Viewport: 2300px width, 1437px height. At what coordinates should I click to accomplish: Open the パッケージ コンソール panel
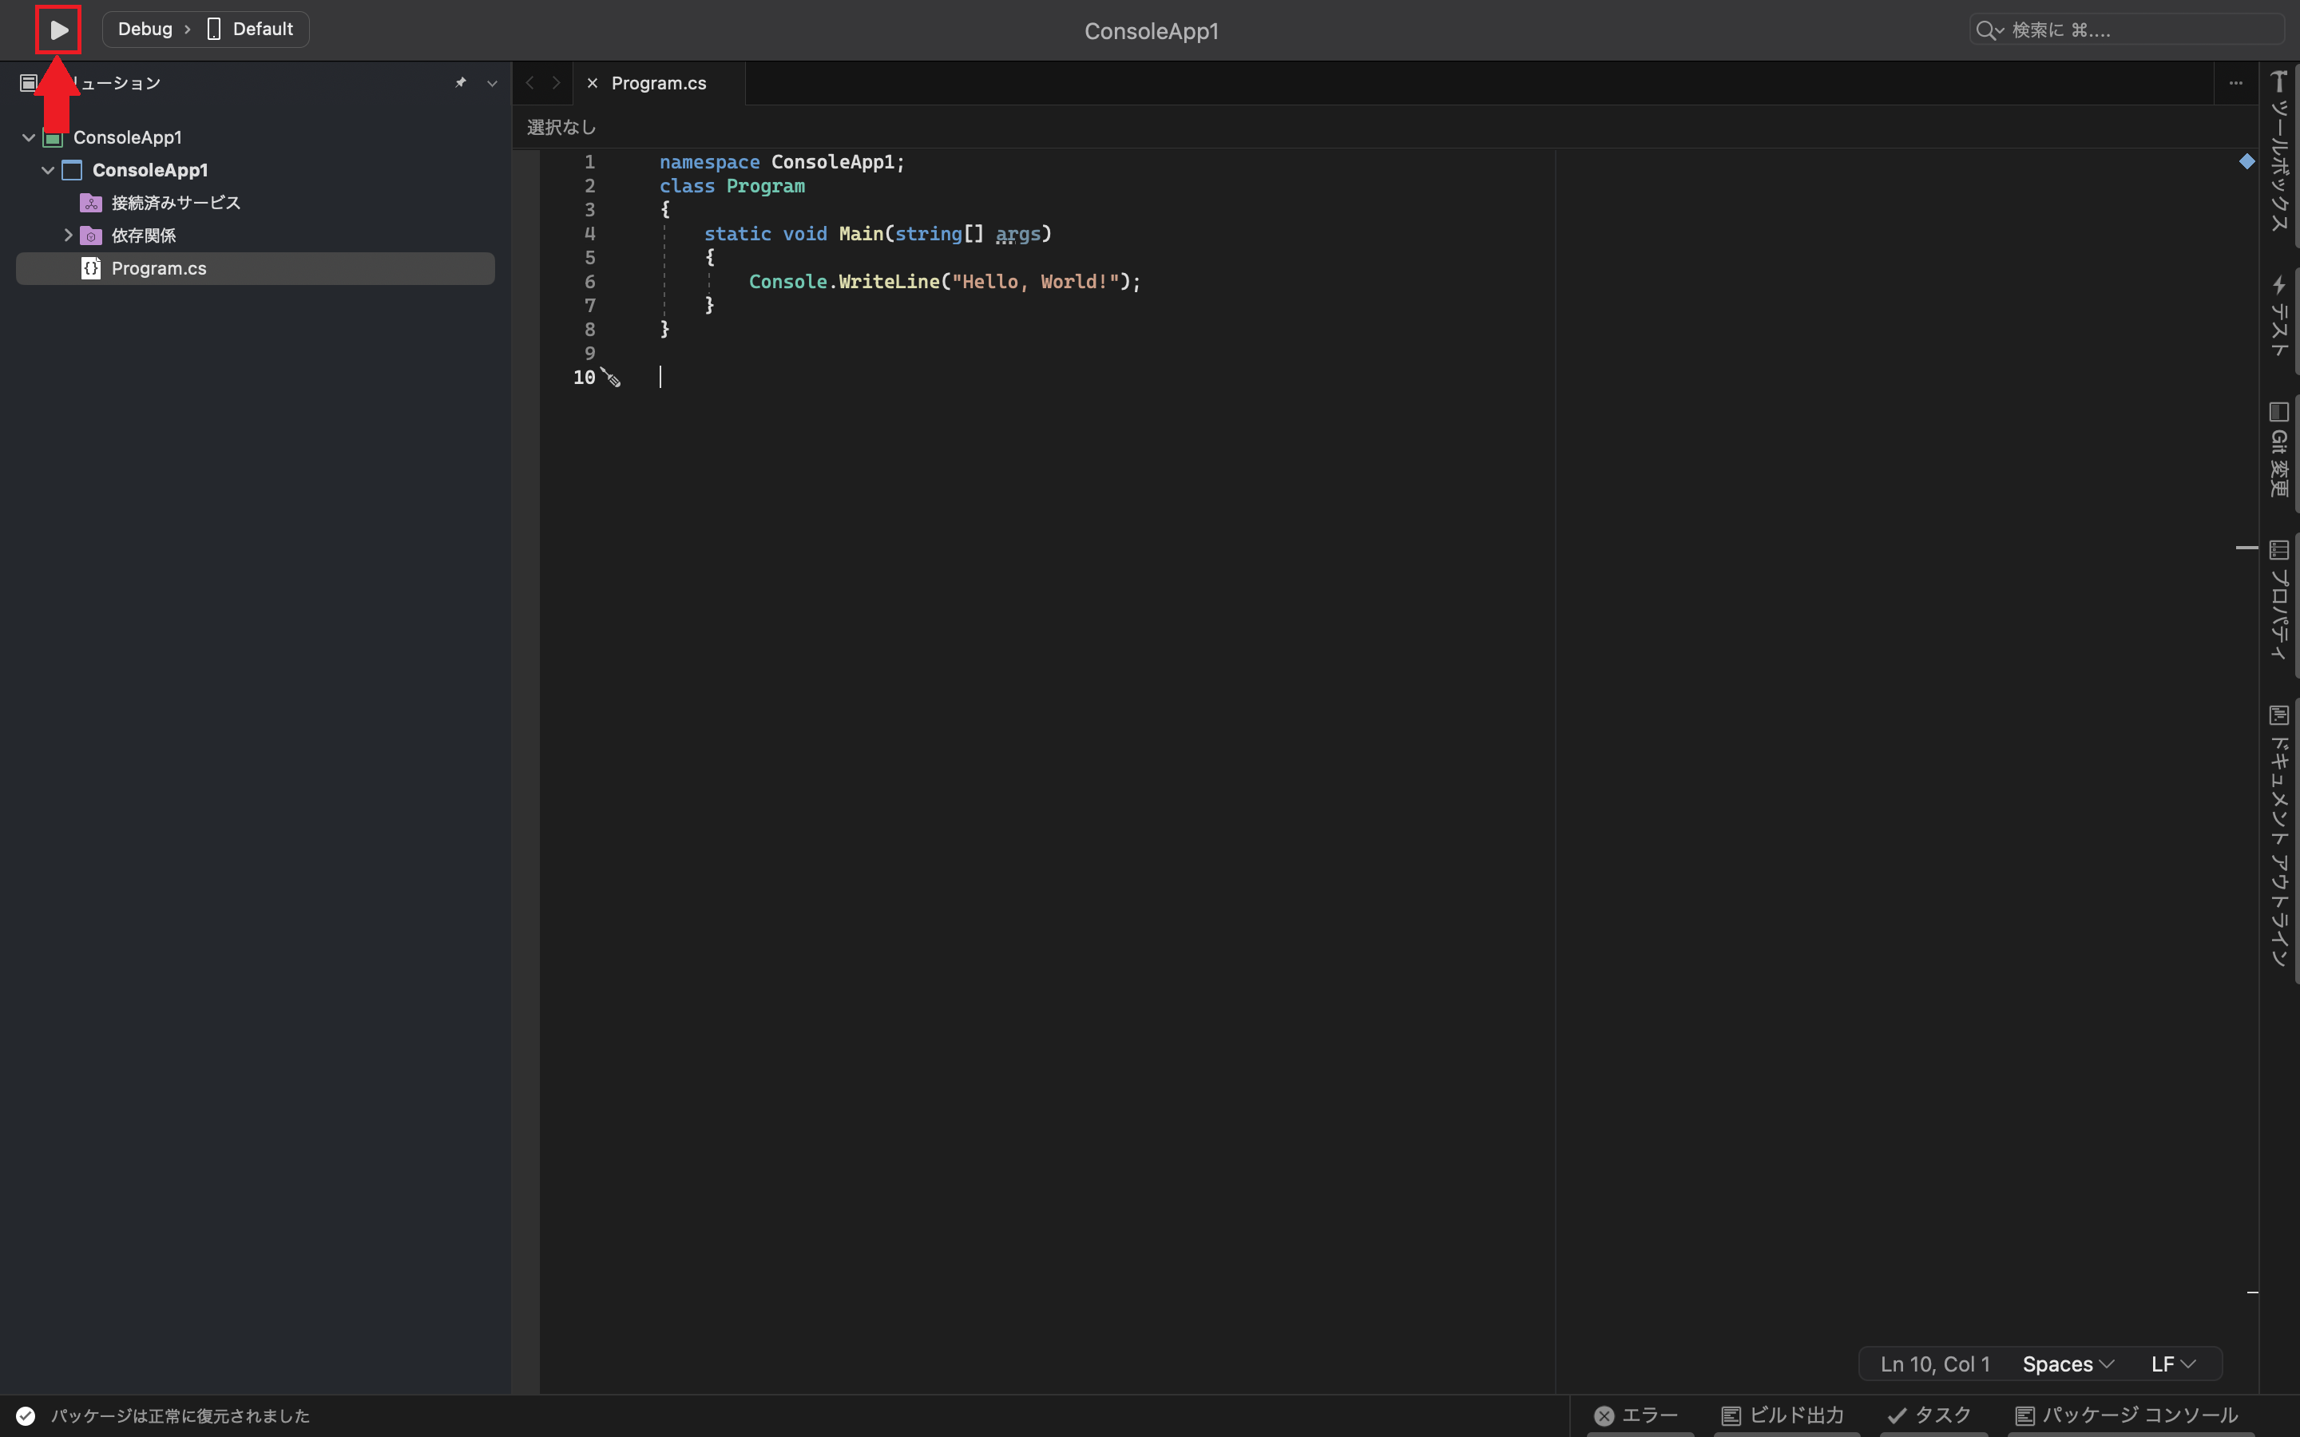pos(2127,1415)
